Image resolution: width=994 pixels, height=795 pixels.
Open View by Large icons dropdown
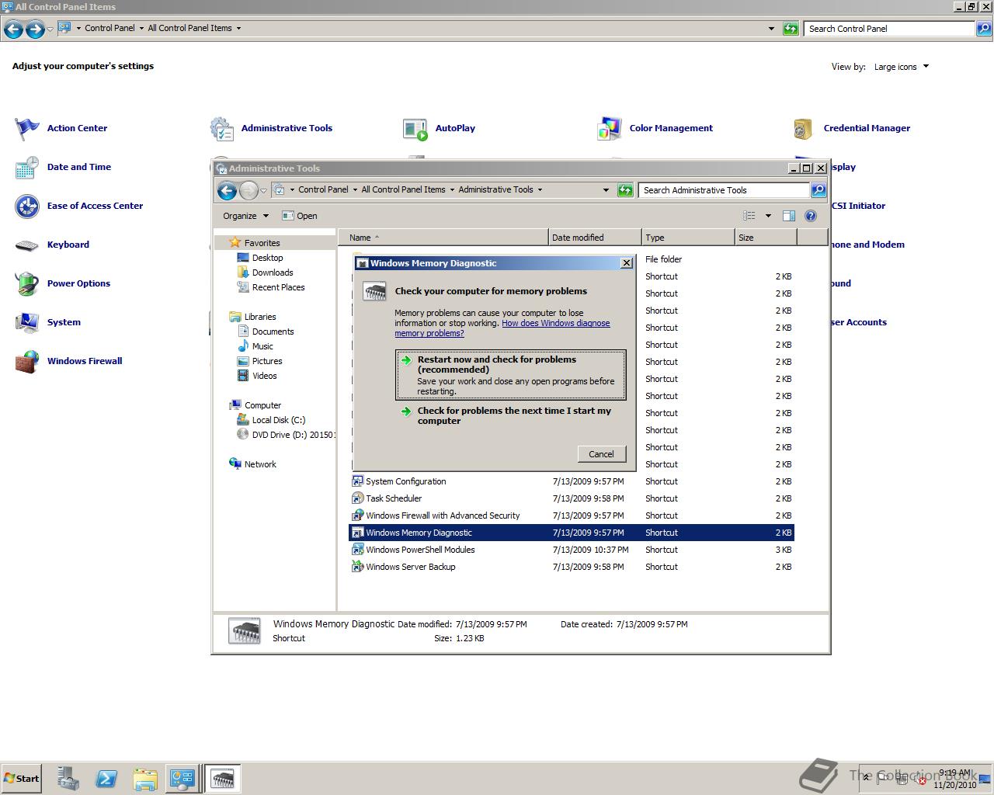coord(901,67)
